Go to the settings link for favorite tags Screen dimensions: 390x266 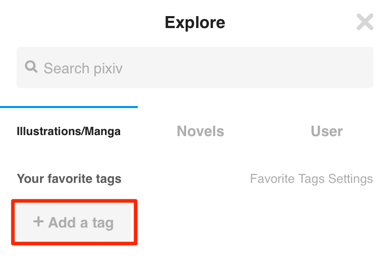[311, 179]
